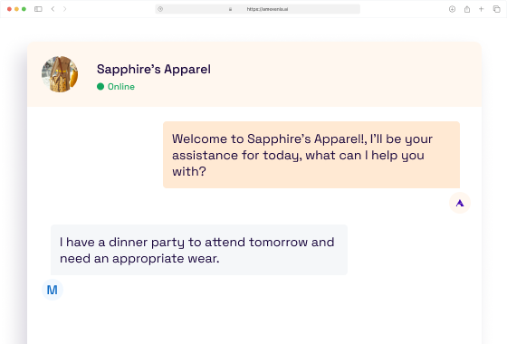This screenshot has height=344, width=507.
Task: Toggle the browser sidebar icon
Action: pyautogui.click(x=38, y=9)
